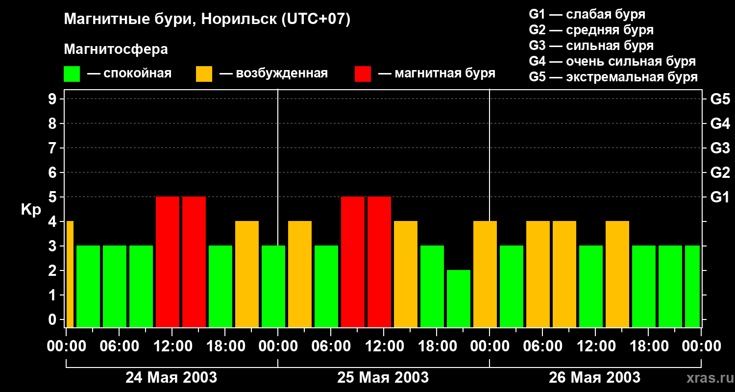Click the red bar starting 10:00 on 24 Мая
The image size is (735, 392).
coord(168,262)
